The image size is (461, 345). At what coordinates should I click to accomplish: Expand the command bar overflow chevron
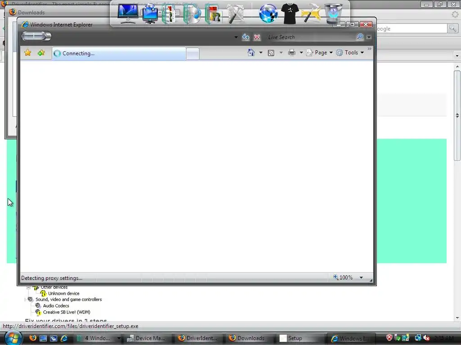click(x=369, y=49)
